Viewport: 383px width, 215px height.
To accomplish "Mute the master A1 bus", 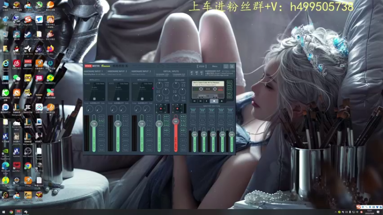I will pyautogui.click(x=193, y=125).
